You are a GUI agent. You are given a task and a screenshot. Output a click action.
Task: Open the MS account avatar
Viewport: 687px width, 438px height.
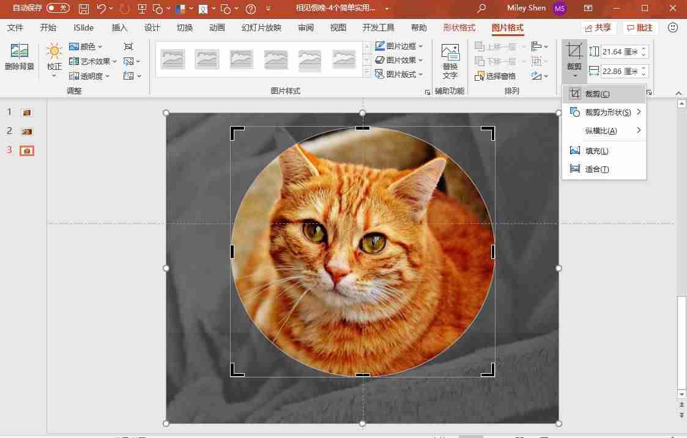tap(560, 9)
